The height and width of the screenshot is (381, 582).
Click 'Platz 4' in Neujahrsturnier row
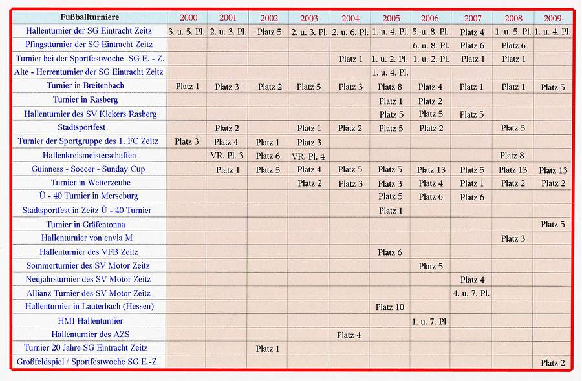tap(472, 280)
